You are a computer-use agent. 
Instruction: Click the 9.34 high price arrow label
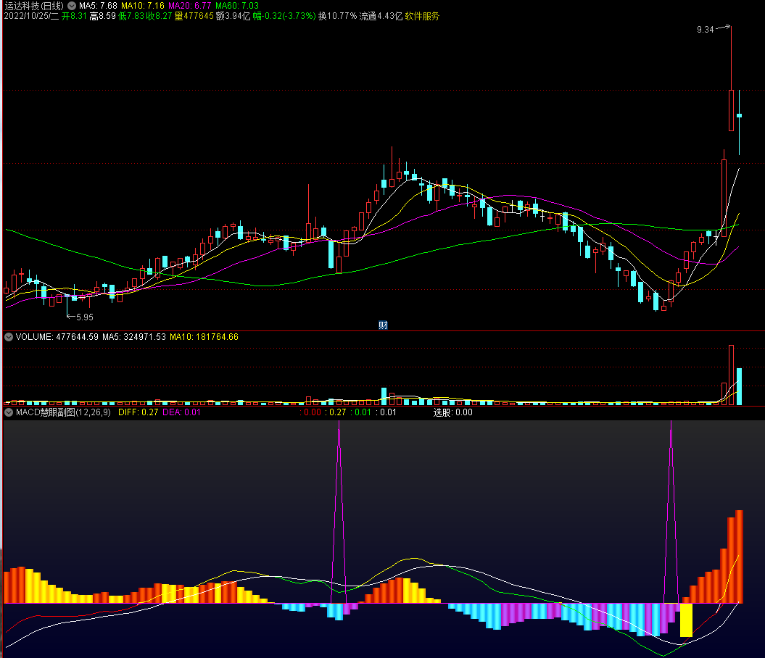pyautogui.click(x=704, y=30)
